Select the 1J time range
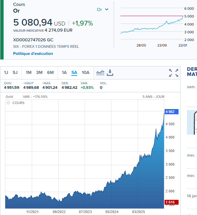Screen dimensions: 197x215 (6, 73)
